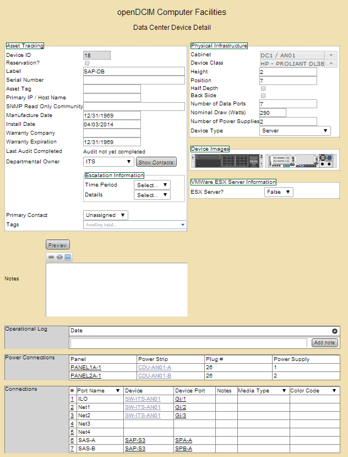This screenshot has width=348, height=457.
Task: Open the PANEL1A-1 panel link
Action: [85, 368]
